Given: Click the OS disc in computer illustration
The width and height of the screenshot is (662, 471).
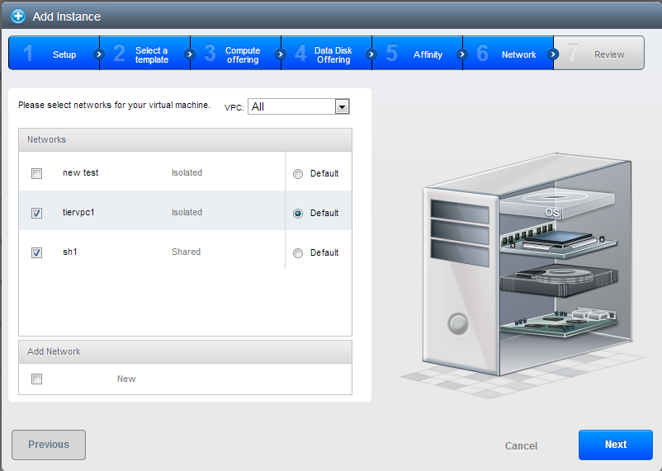Looking at the screenshot, I should (556, 204).
